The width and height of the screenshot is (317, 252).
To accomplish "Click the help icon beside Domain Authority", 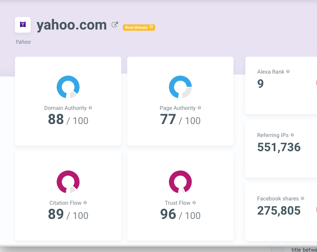I will point(91,108).
